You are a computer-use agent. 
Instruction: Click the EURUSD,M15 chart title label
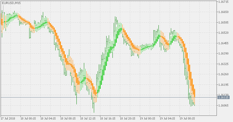click(x=11, y=3)
